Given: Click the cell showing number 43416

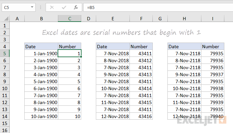Looking at the screenshot, I should pyautogui.click(x=141, y=116).
